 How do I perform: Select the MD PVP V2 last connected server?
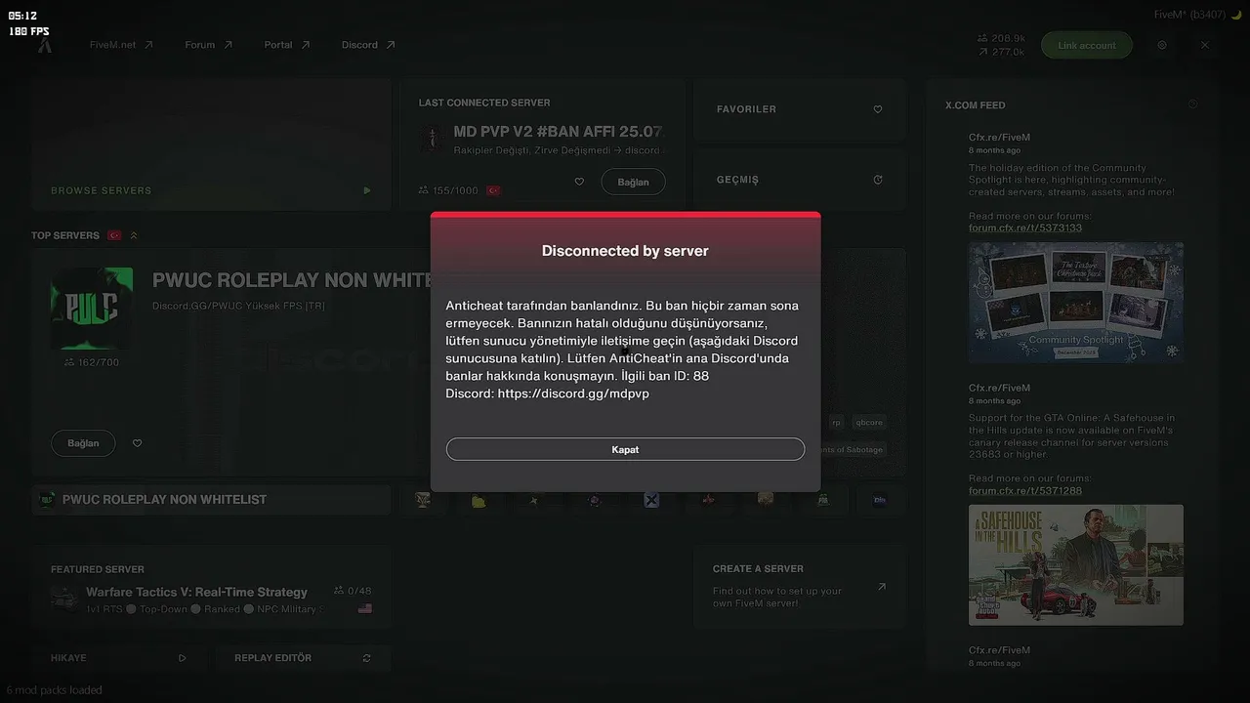coord(558,132)
